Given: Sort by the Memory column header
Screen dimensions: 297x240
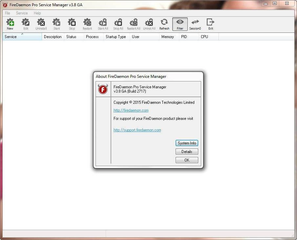Looking at the screenshot, I should coord(169,37).
